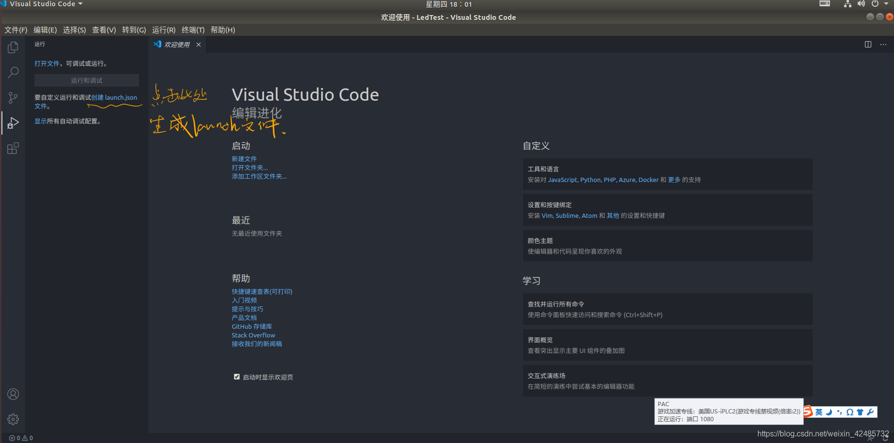
Task: Click the Sublime keybindings link
Action: click(x=567, y=215)
